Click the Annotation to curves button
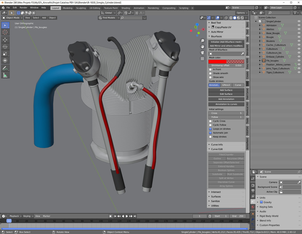Screen dimensions: 302x234 [x=226, y=104]
